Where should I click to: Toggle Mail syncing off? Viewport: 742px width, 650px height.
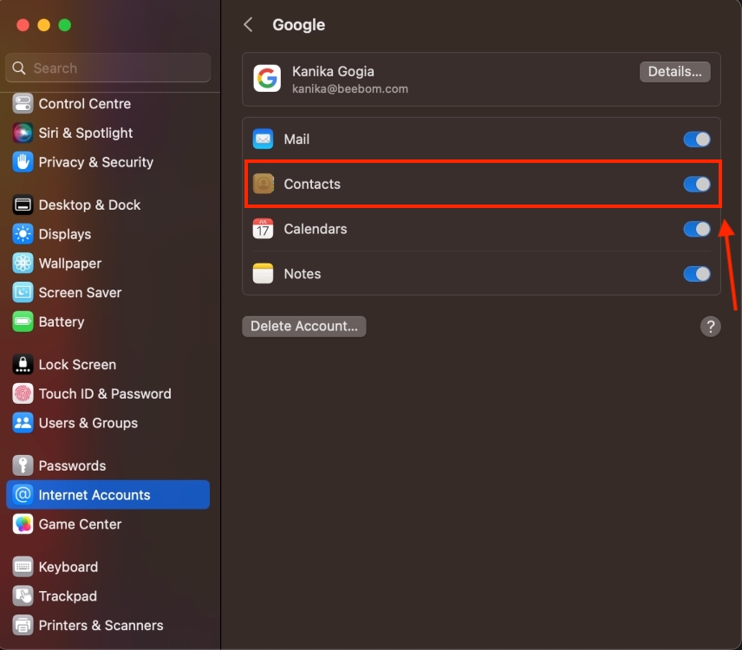(696, 139)
